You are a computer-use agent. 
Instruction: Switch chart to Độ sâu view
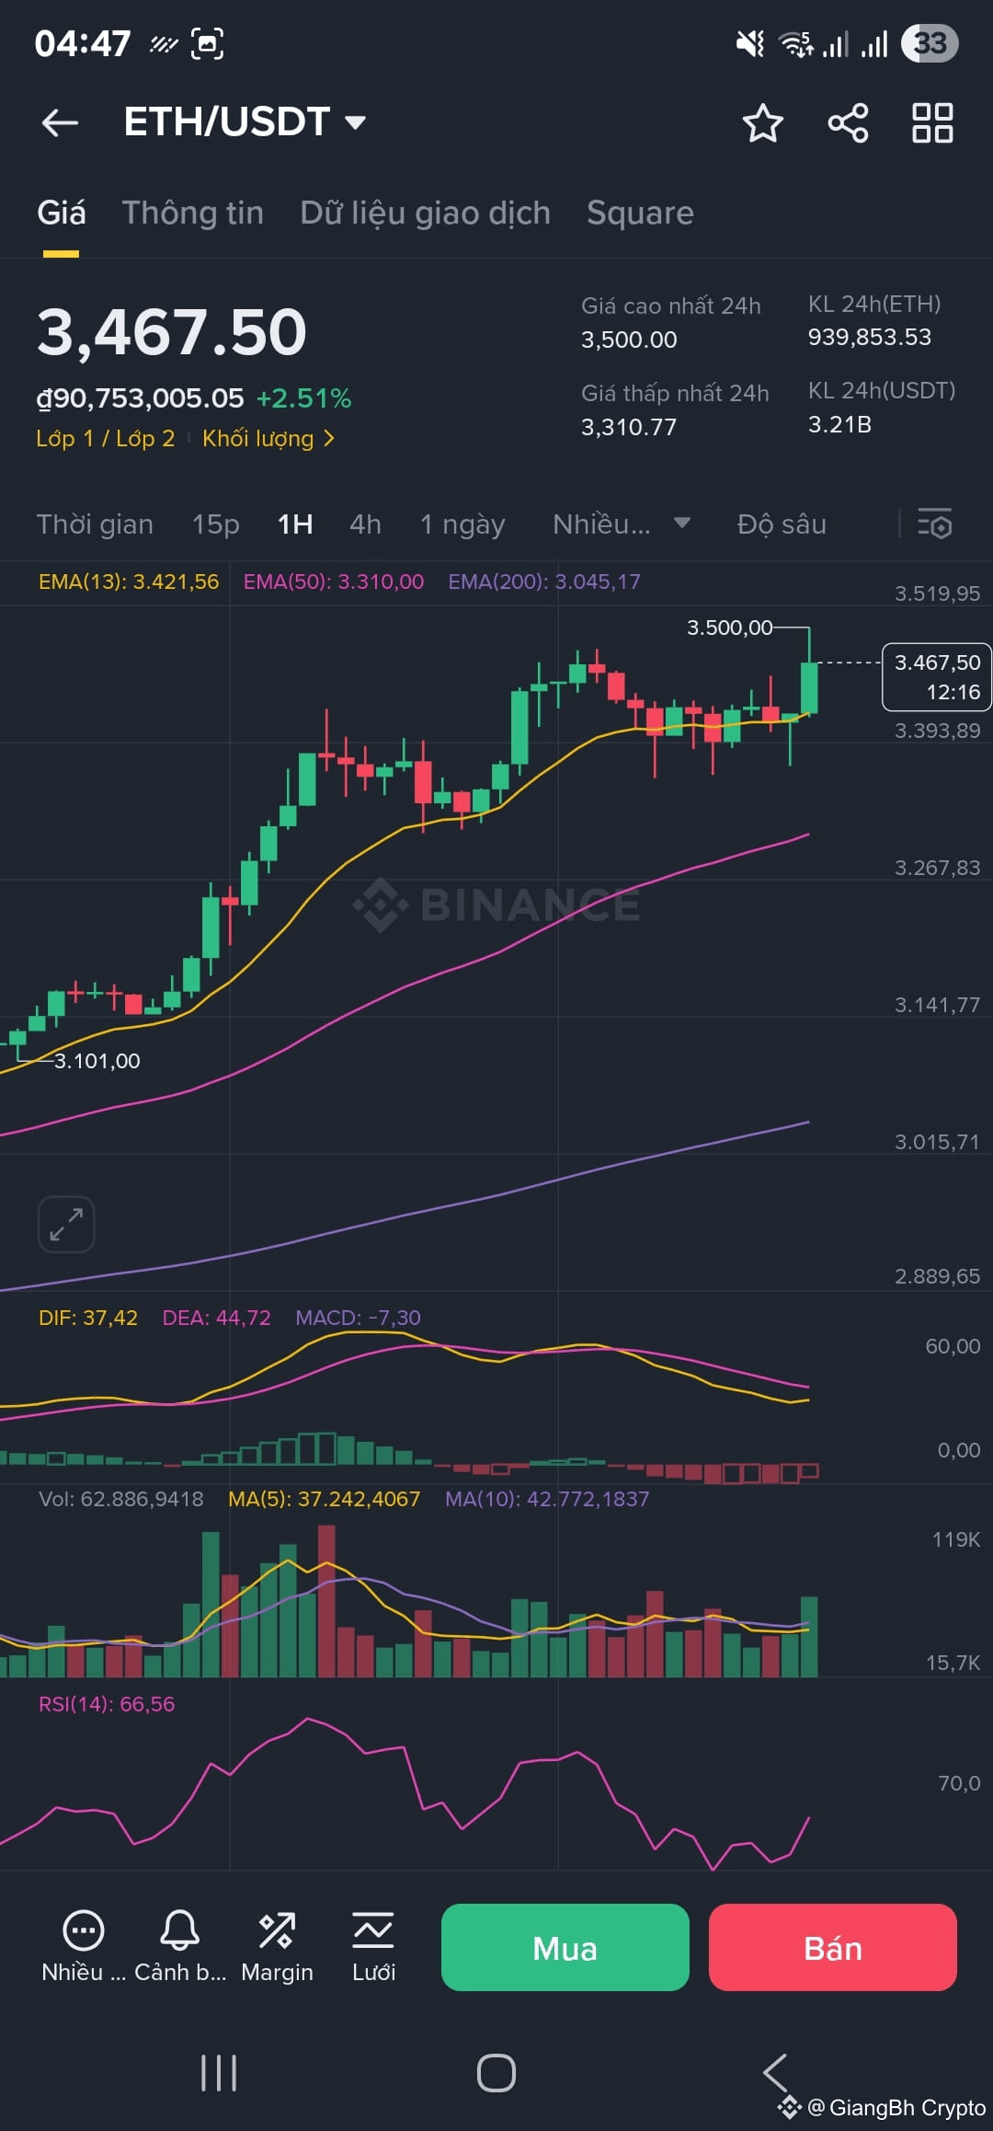(x=782, y=524)
